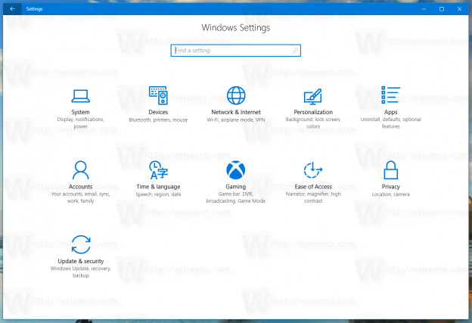Click the Time & language label
The height and width of the screenshot is (323, 472).
pyautogui.click(x=158, y=187)
